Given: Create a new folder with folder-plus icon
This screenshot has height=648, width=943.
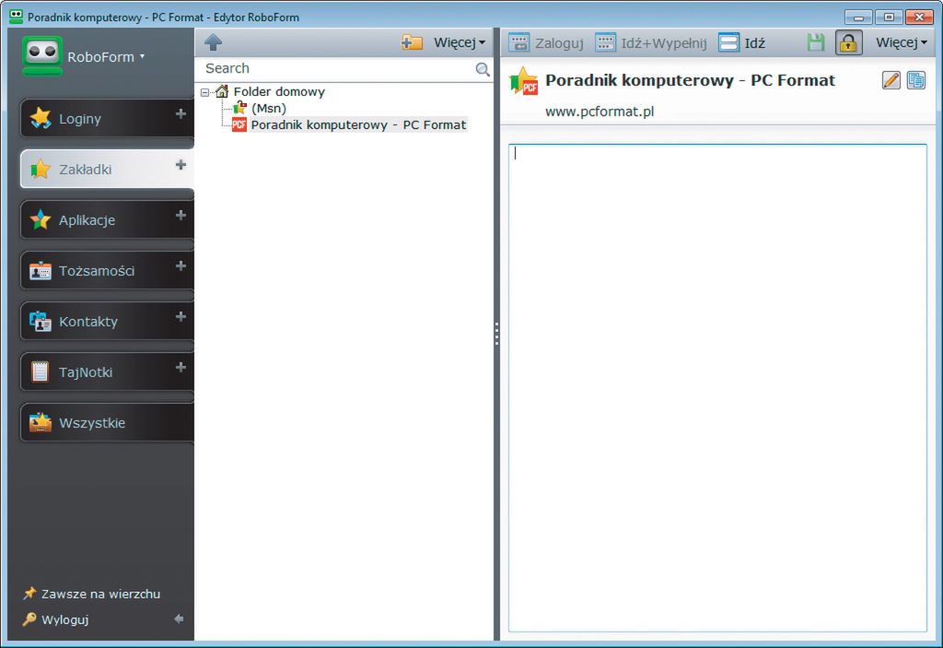Looking at the screenshot, I should [412, 42].
